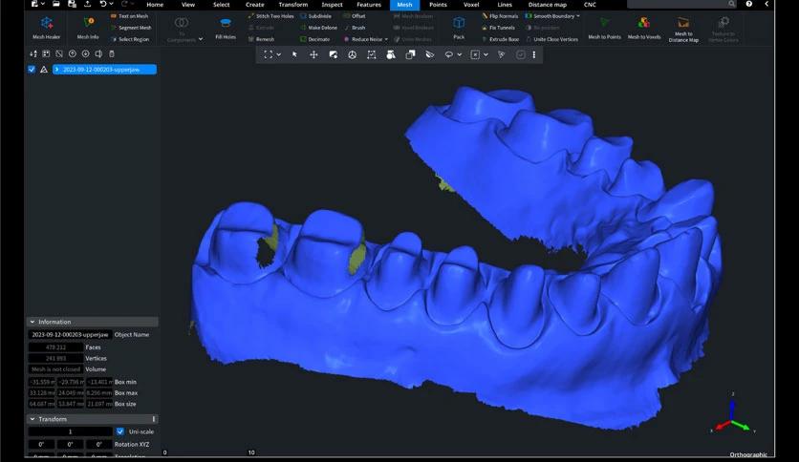Expand the upperjaw object tree arrow
This screenshot has height=462, width=799.
(56, 69)
